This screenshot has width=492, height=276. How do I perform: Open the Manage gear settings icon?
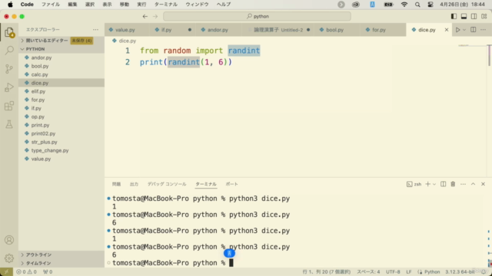(9, 258)
